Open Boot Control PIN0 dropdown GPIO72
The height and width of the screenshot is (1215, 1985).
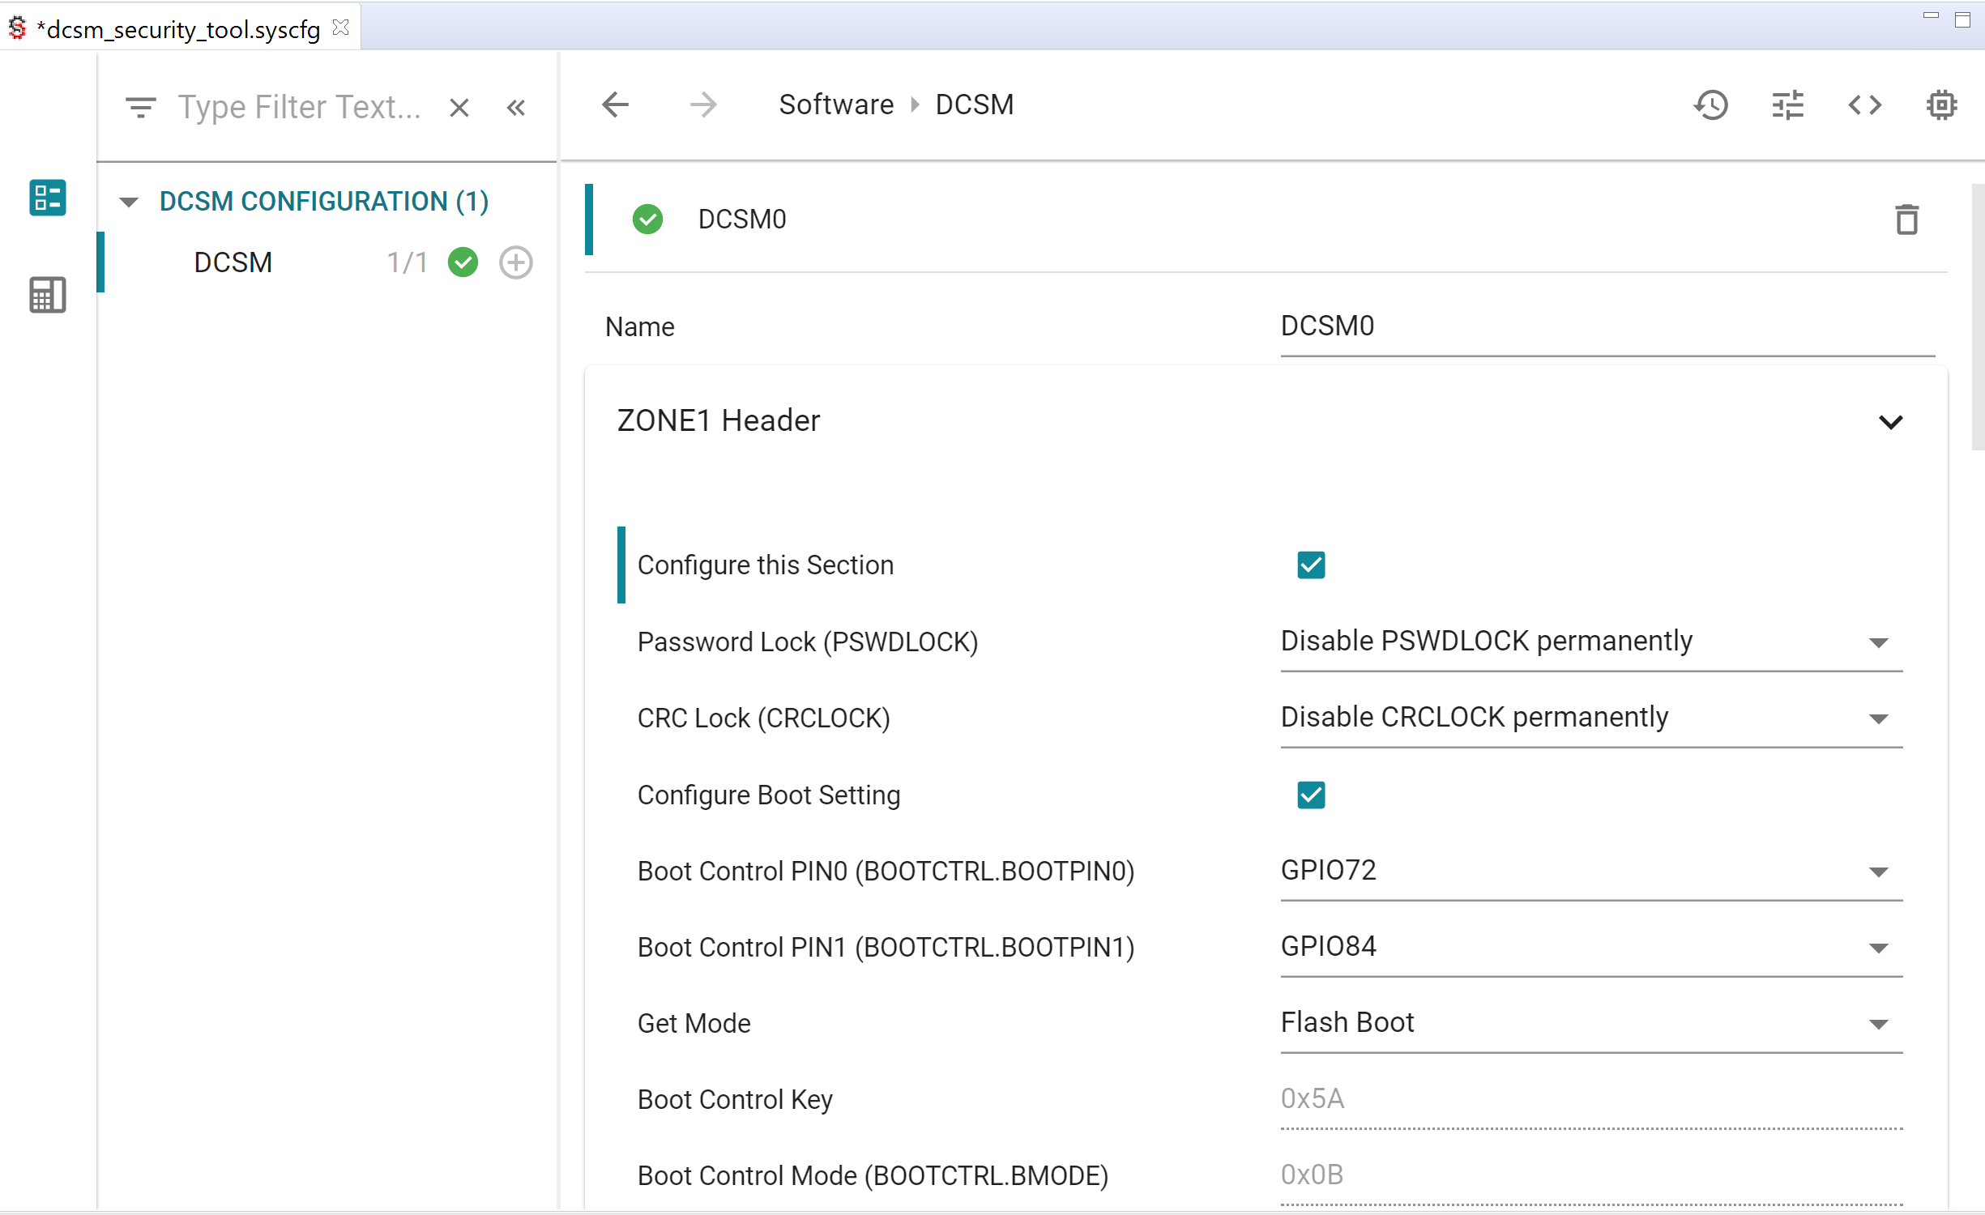[1591, 871]
